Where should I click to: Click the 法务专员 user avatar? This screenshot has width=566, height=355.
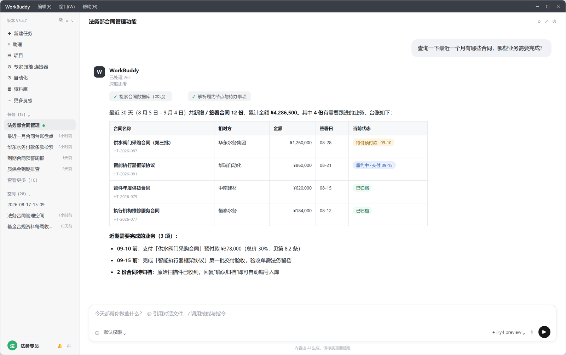[x=12, y=346]
